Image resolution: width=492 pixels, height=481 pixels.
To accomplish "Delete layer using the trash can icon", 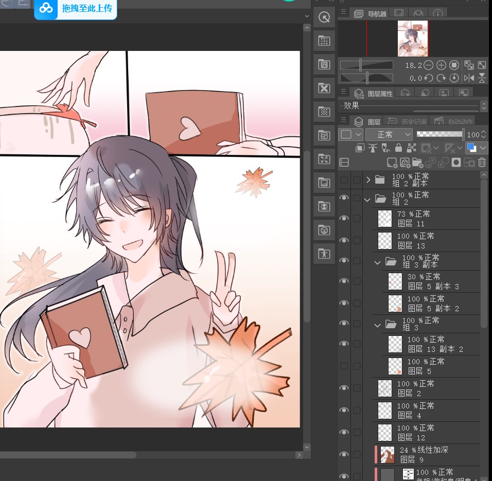I will 482,163.
